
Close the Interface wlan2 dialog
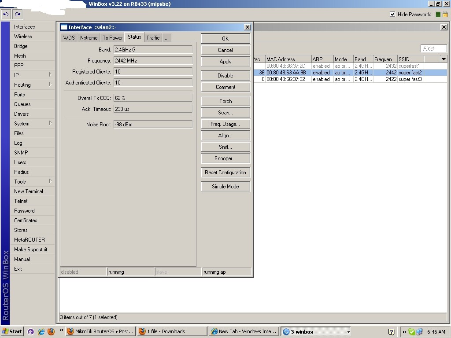(x=247, y=27)
